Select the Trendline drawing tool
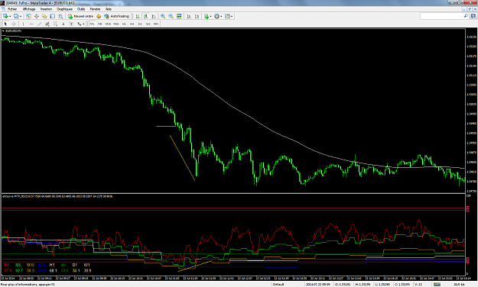 (x=39, y=24)
